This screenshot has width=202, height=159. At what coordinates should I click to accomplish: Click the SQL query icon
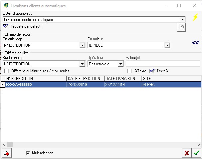195,43
